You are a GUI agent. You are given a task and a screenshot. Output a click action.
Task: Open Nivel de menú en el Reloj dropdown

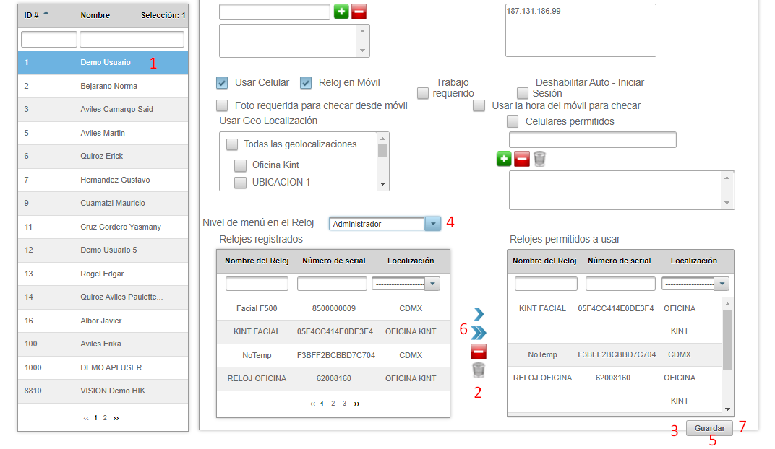(x=432, y=224)
